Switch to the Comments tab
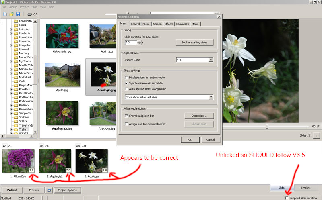 click(182, 24)
